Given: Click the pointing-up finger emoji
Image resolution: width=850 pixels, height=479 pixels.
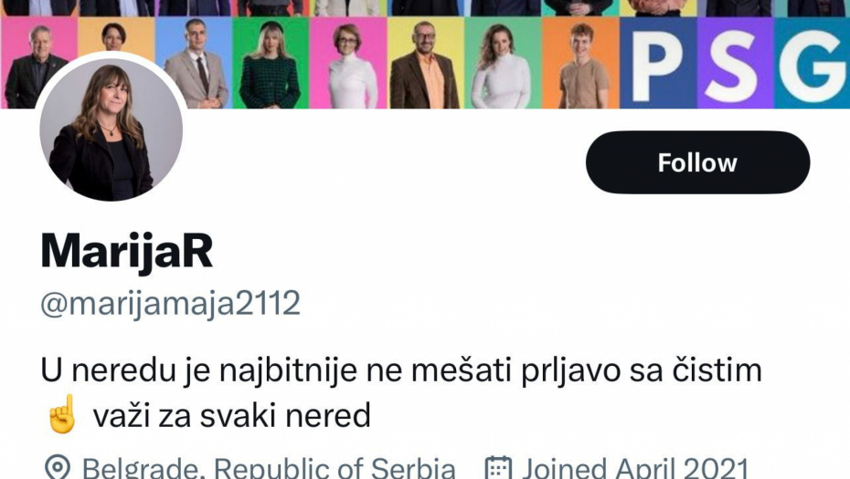Looking at the screenshot, I should click(62, 414).
